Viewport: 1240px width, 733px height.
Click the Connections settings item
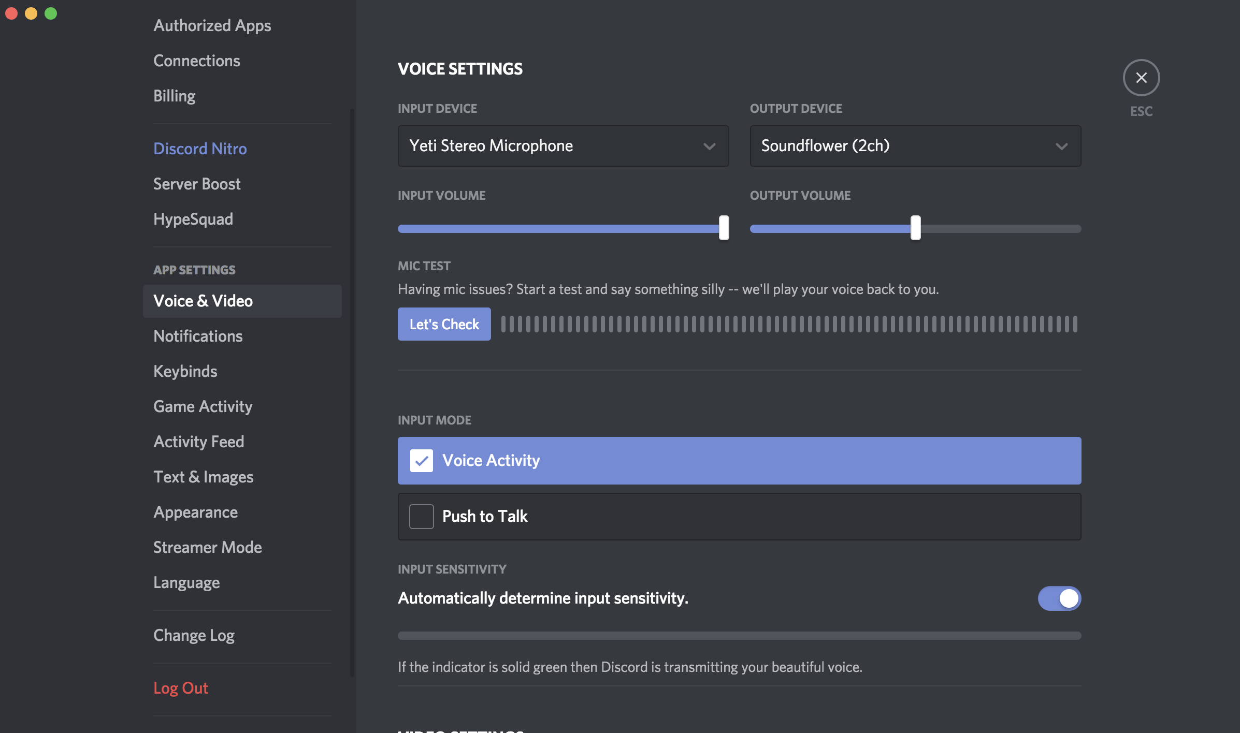195,60
